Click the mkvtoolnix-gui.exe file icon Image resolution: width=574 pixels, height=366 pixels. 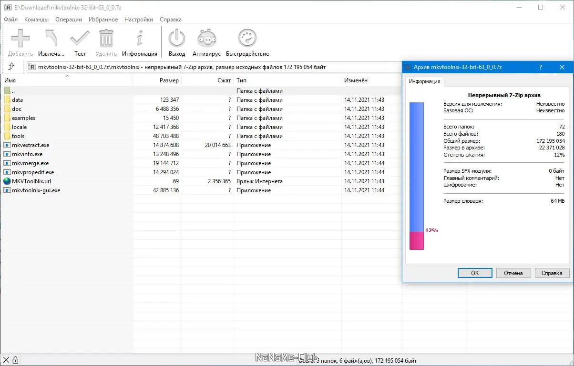click(x=7, y=190)
